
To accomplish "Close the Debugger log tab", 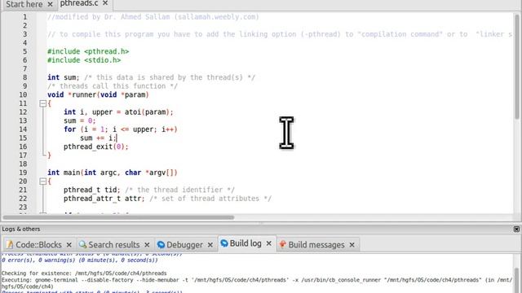I will tap(210, 245).
